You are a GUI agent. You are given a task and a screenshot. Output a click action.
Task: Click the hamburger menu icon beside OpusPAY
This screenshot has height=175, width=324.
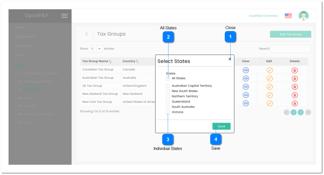coord(65,16)
